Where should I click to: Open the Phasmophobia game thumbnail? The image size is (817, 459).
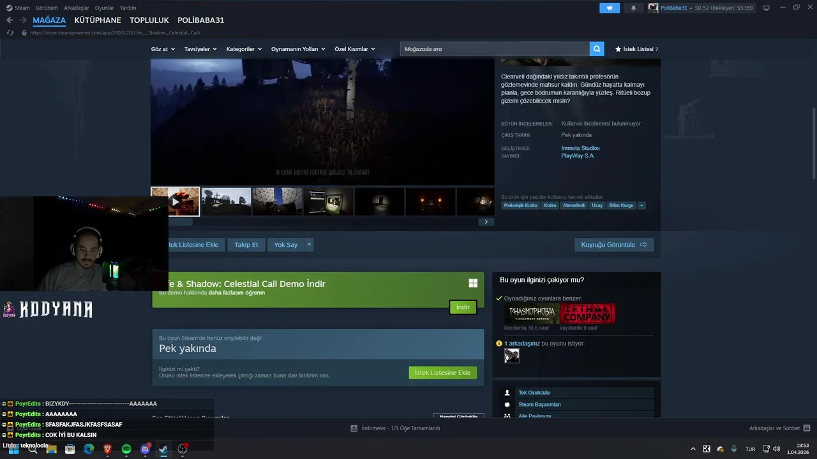[x=532, y=314]
